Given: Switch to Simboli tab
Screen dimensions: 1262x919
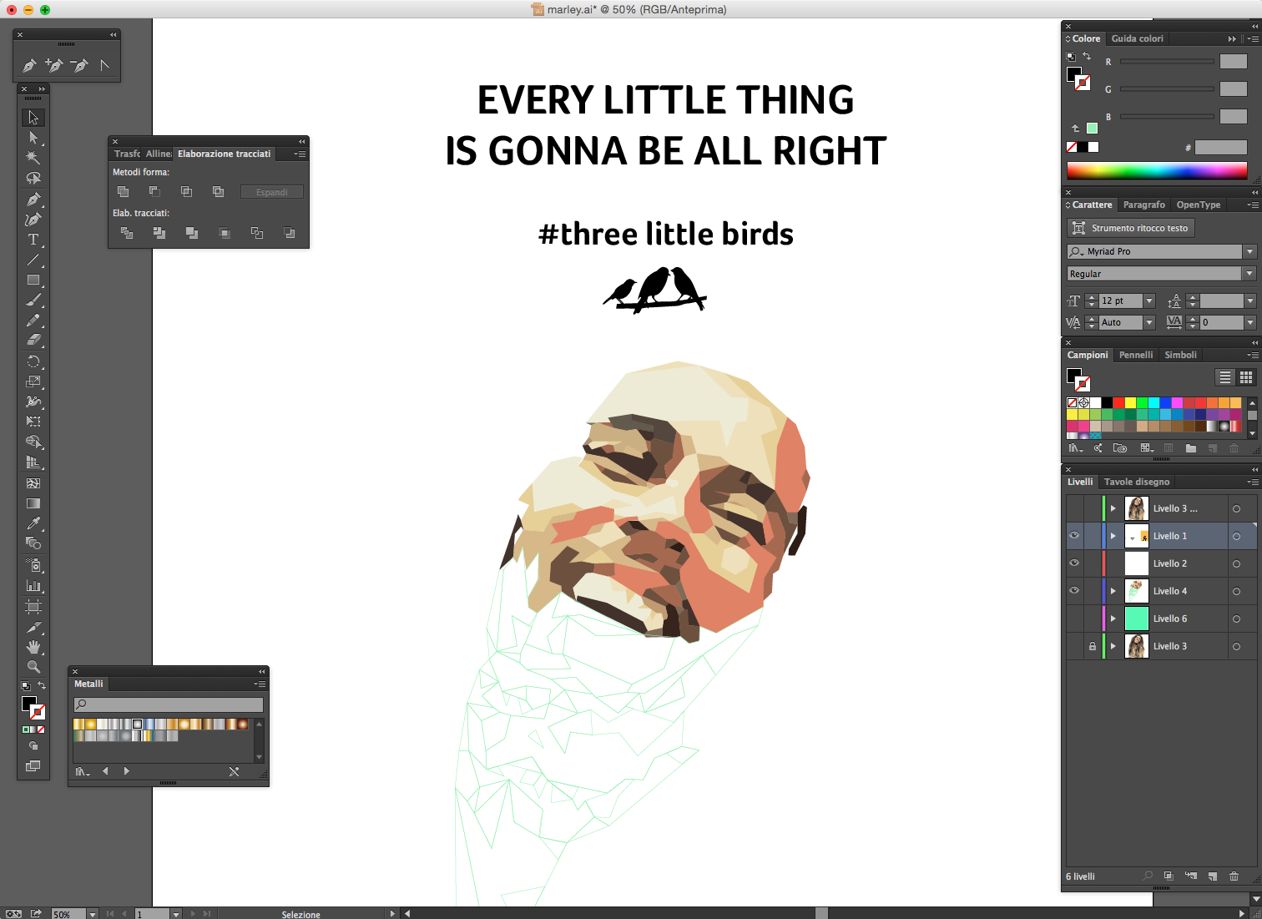Looking at the screenshot, I should coord(1180,355).
